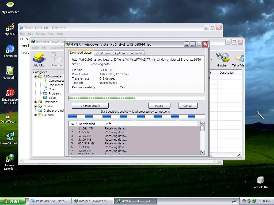Image resolution: width=274 pixels, height=205 pixels.
Task: Click the download URL text
Action: pos(136,60)
